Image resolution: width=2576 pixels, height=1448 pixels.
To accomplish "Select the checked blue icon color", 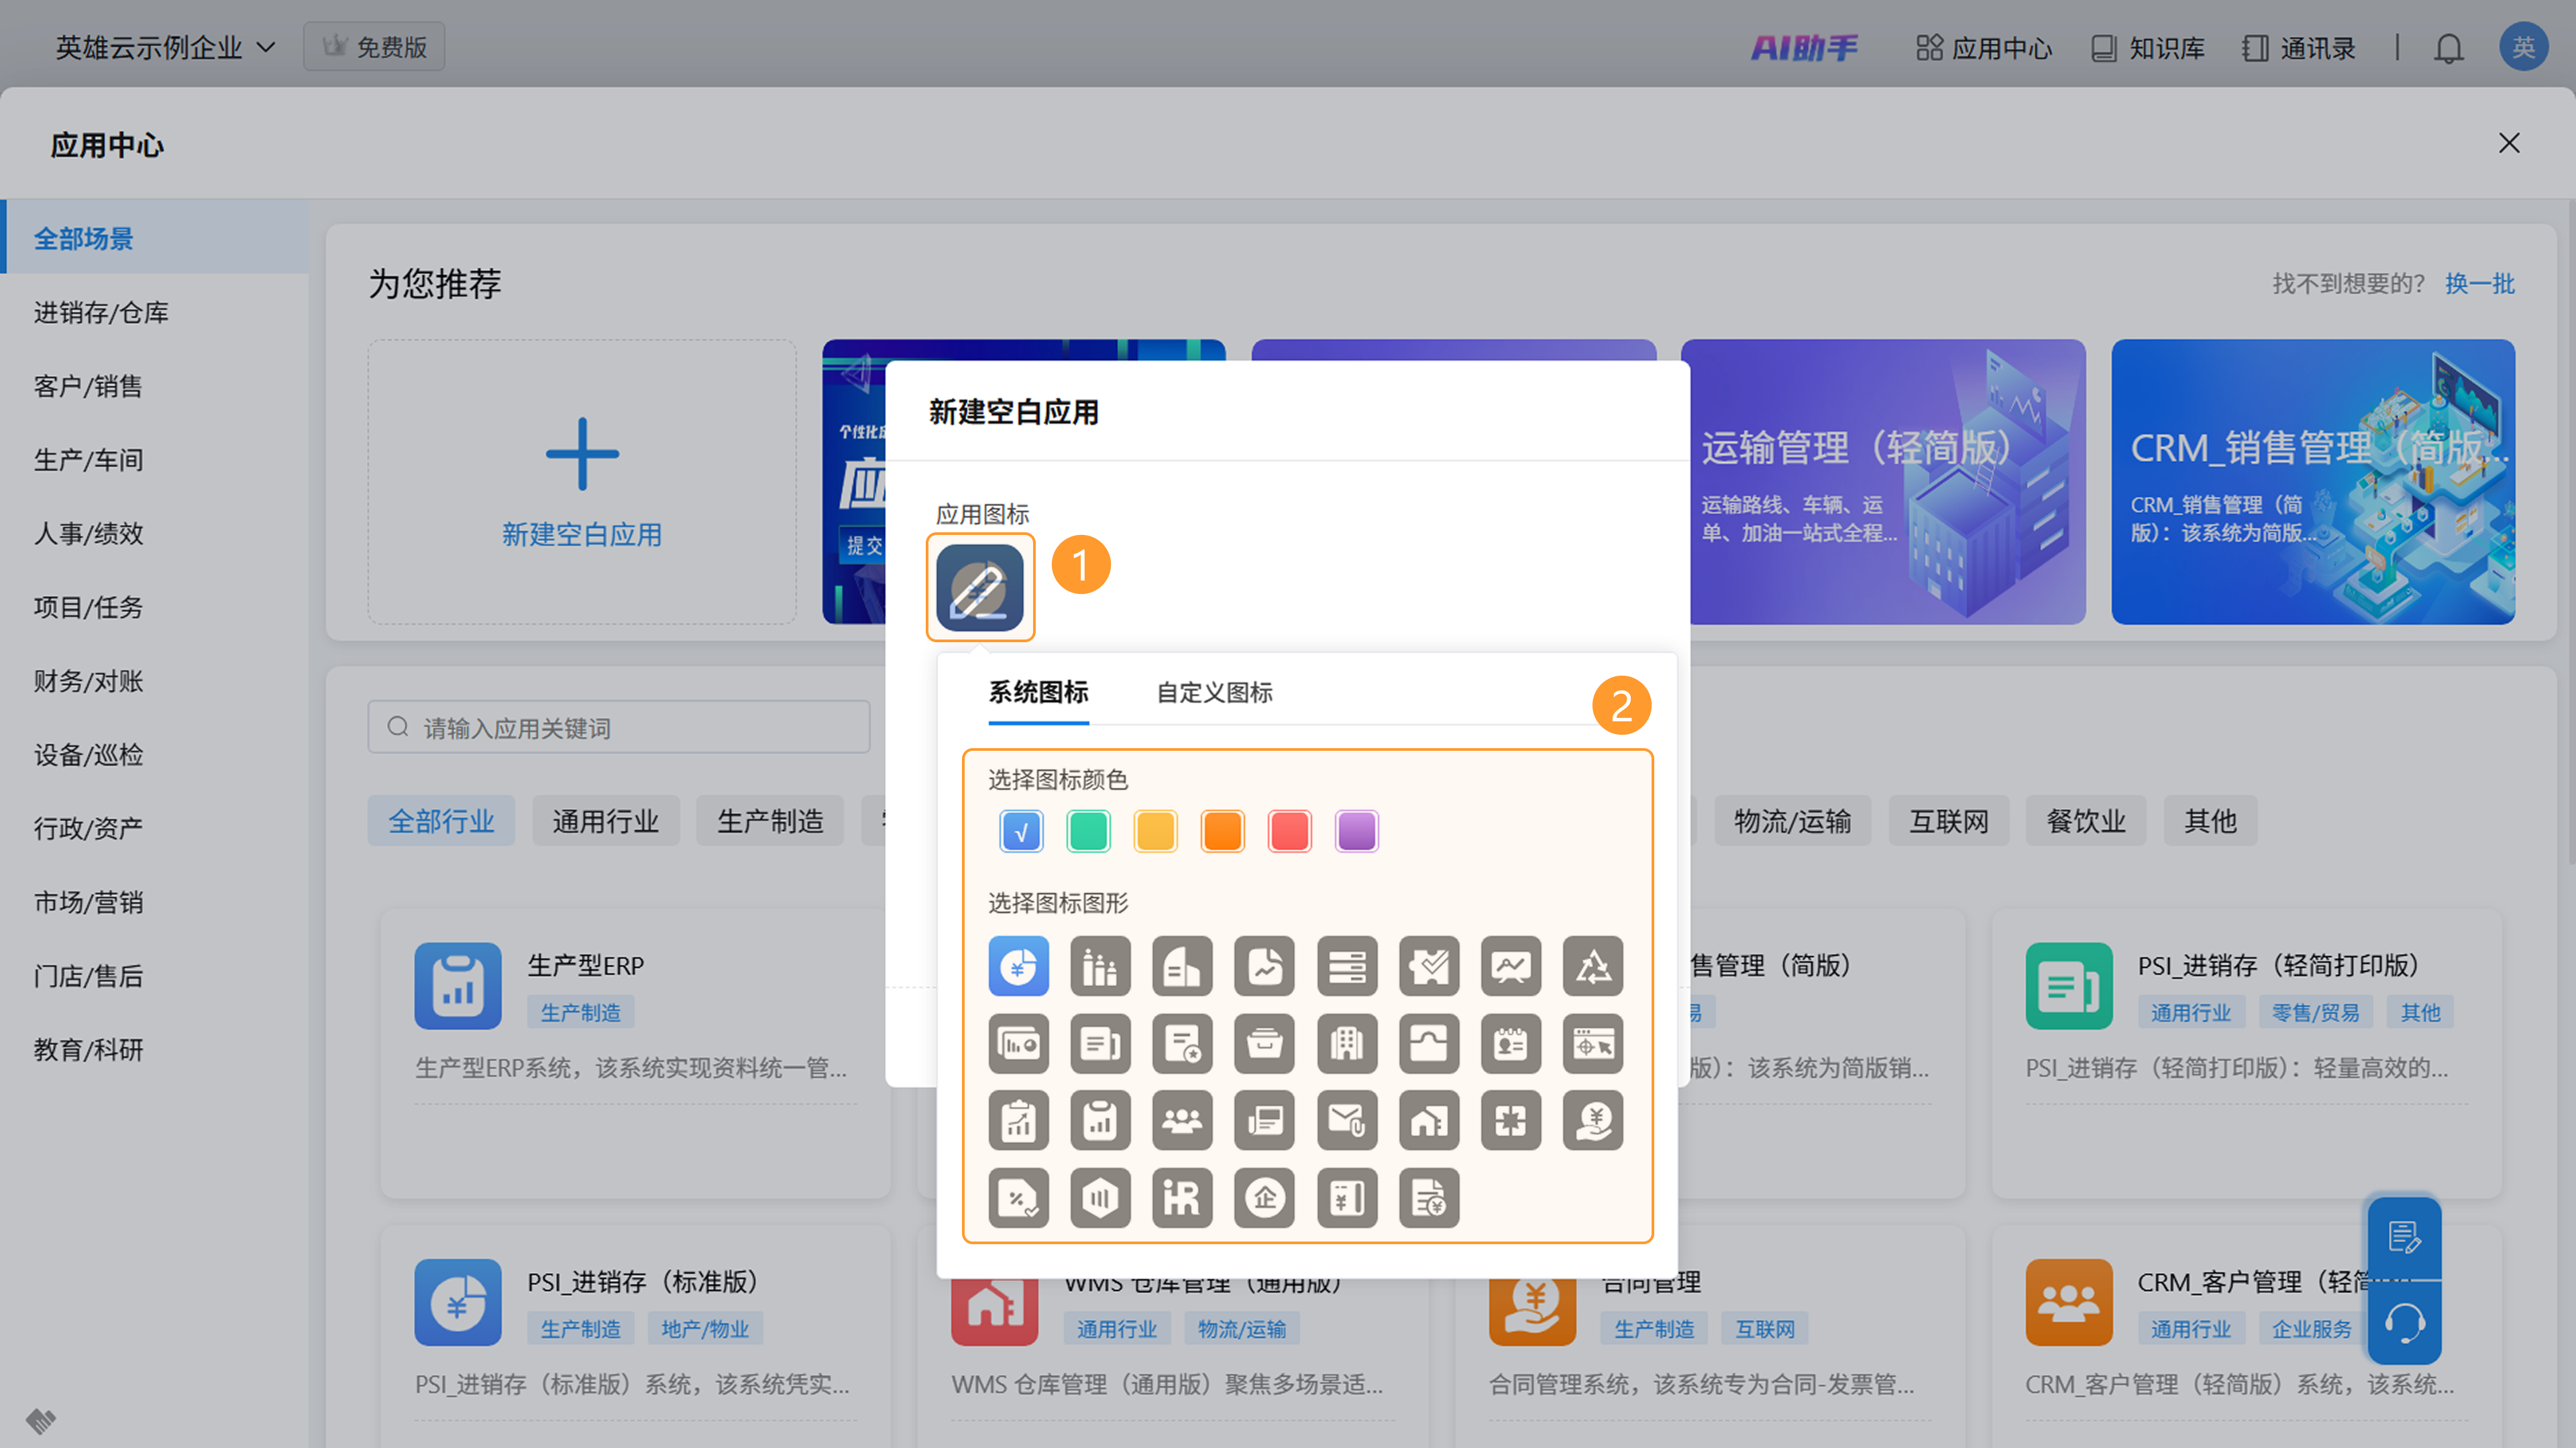I will (1021, 831).
